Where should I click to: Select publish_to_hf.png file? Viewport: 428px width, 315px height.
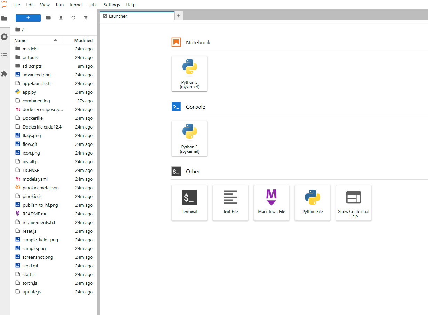[x=54, y=205]
